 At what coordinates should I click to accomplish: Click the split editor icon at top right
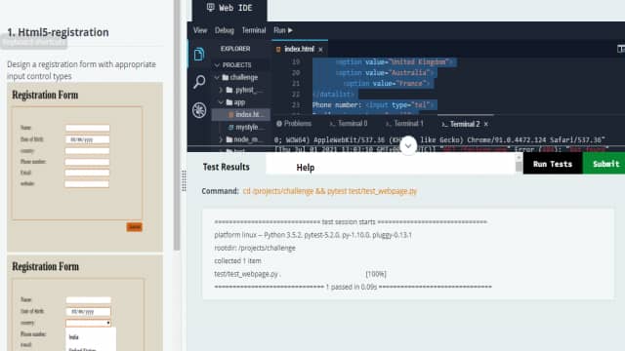[621, 49]
